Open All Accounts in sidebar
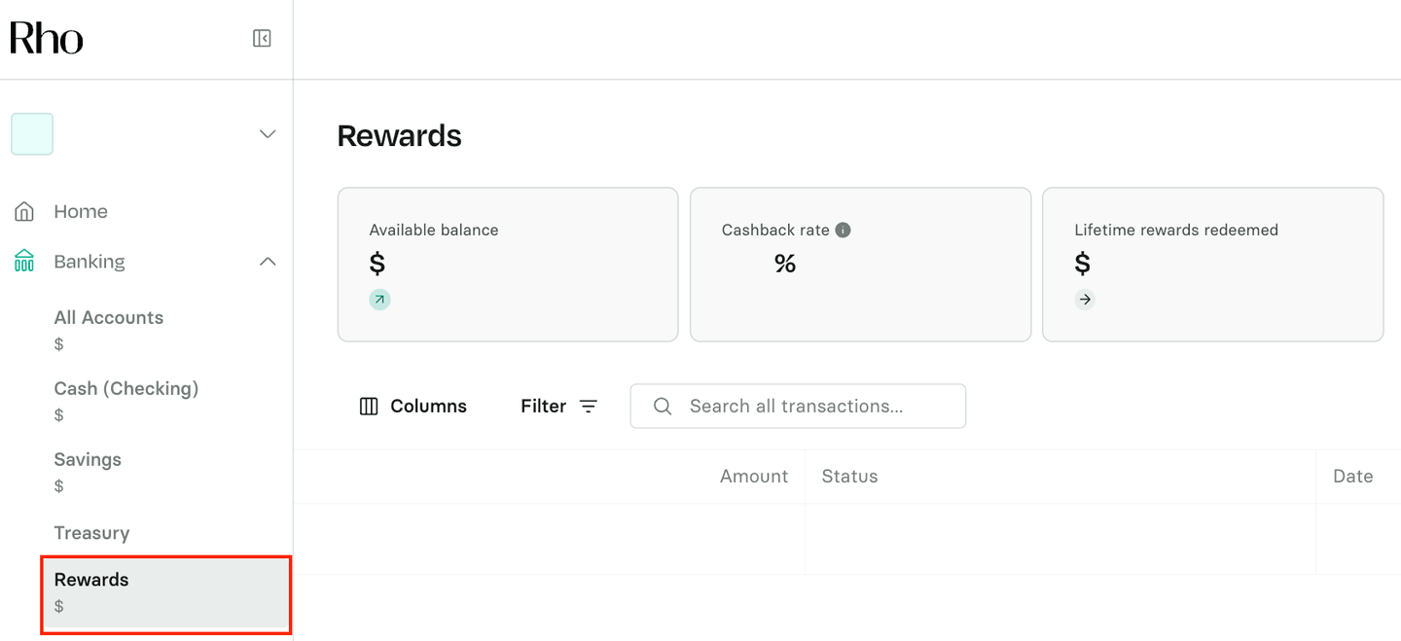The image size is (1401, 641). 109,318
